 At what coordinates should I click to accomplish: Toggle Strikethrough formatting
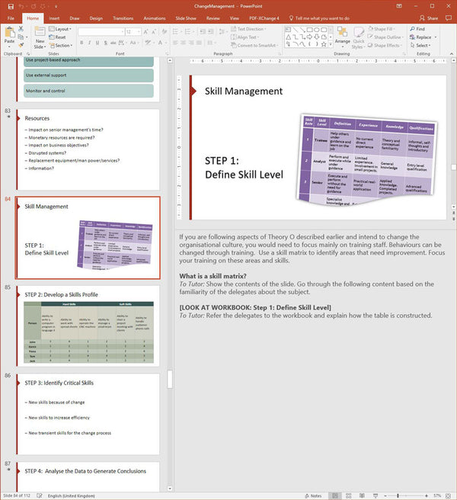[113, 43]
